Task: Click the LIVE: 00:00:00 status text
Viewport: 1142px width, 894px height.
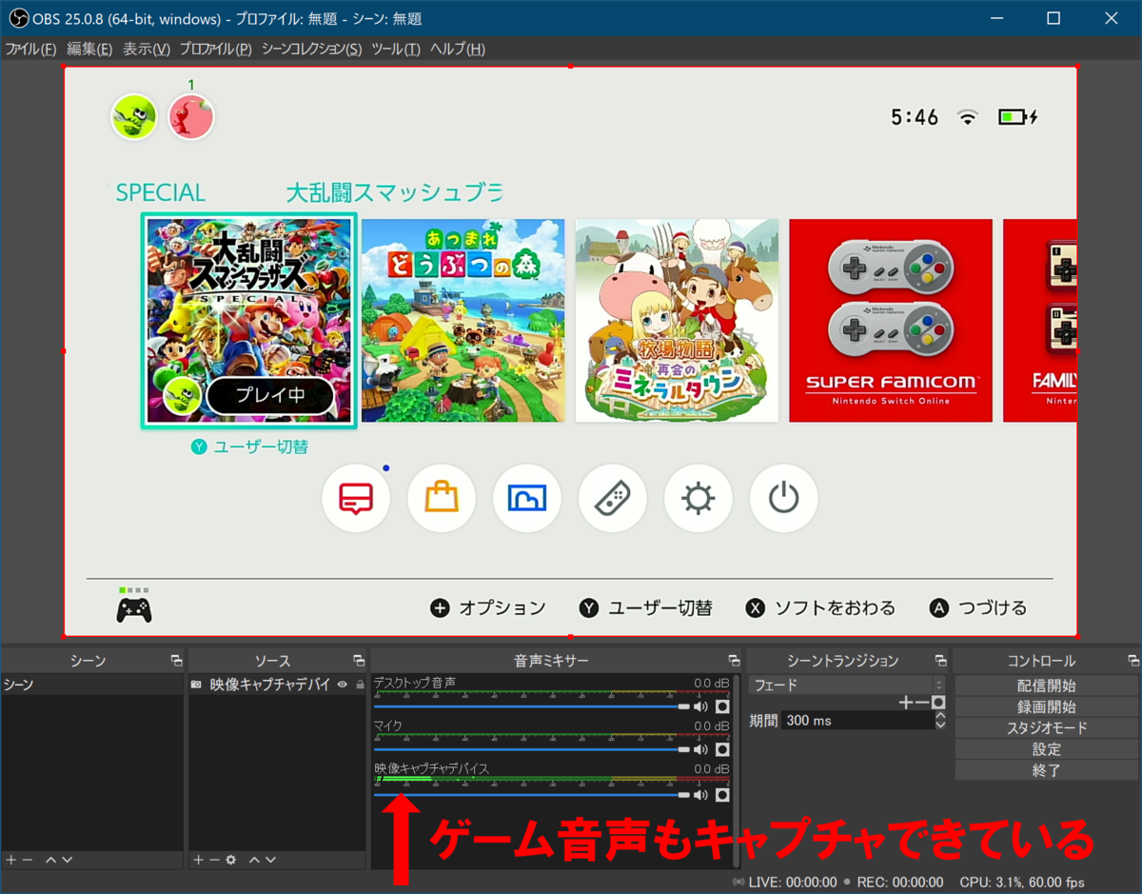Action: (x=793, y=882)
